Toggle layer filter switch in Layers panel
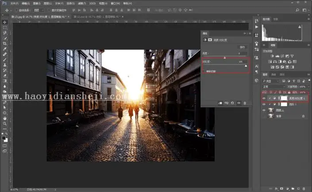This screenshot has width=312, height=192. [x=309, y=81]
